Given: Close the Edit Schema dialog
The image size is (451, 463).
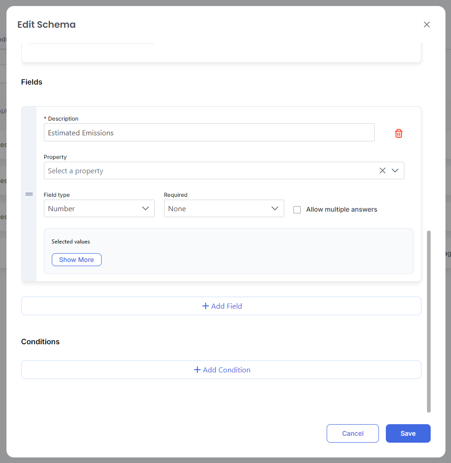Looking at the screenshot, I should (427, 24).
